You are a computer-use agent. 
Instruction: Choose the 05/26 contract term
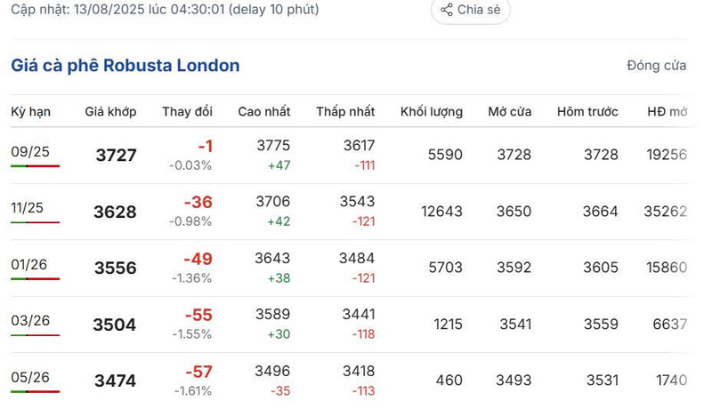(x=29, y=377)
